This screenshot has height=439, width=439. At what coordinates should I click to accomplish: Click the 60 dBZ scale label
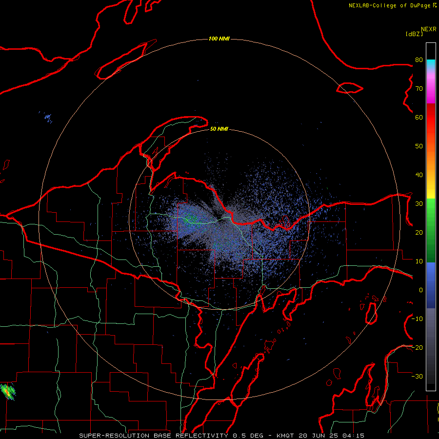419,117
